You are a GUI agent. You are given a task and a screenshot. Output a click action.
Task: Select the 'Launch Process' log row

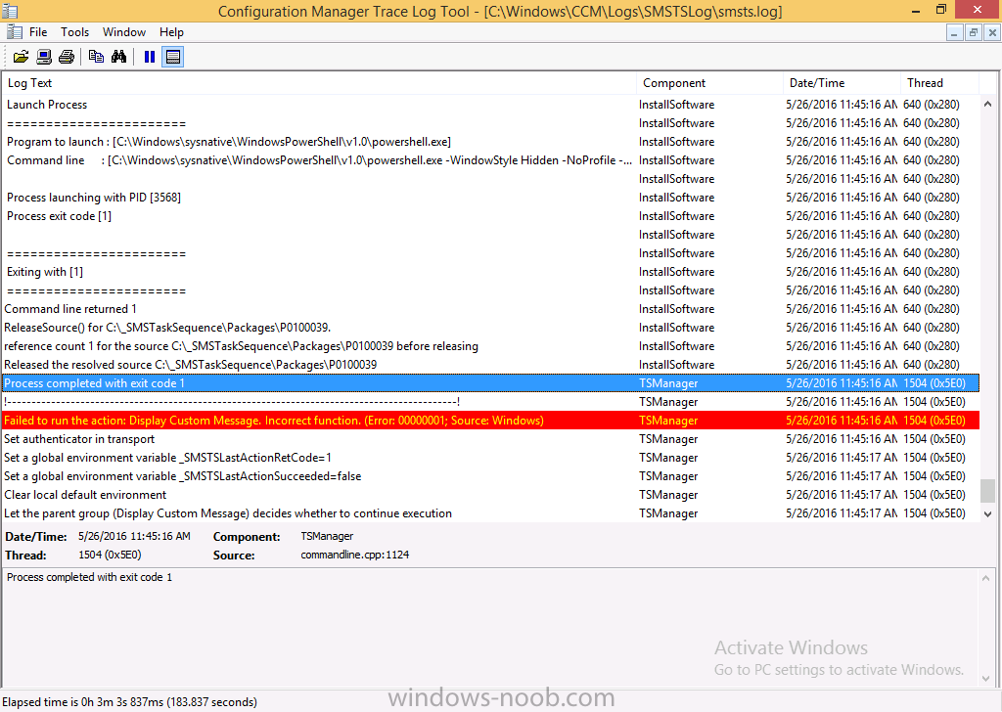click(x=491, y=105)
